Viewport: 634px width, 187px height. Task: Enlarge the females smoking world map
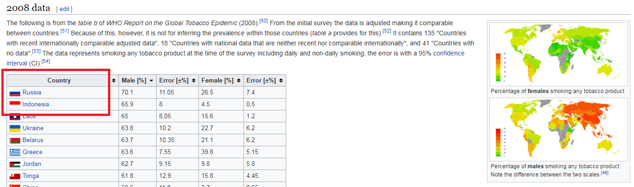click(559, 53)
